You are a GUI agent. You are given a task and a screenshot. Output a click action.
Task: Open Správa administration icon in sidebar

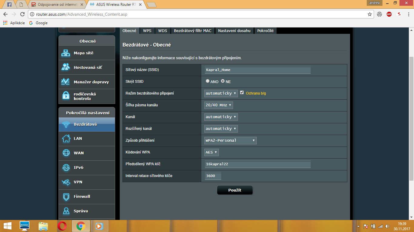tap(66, 211)
